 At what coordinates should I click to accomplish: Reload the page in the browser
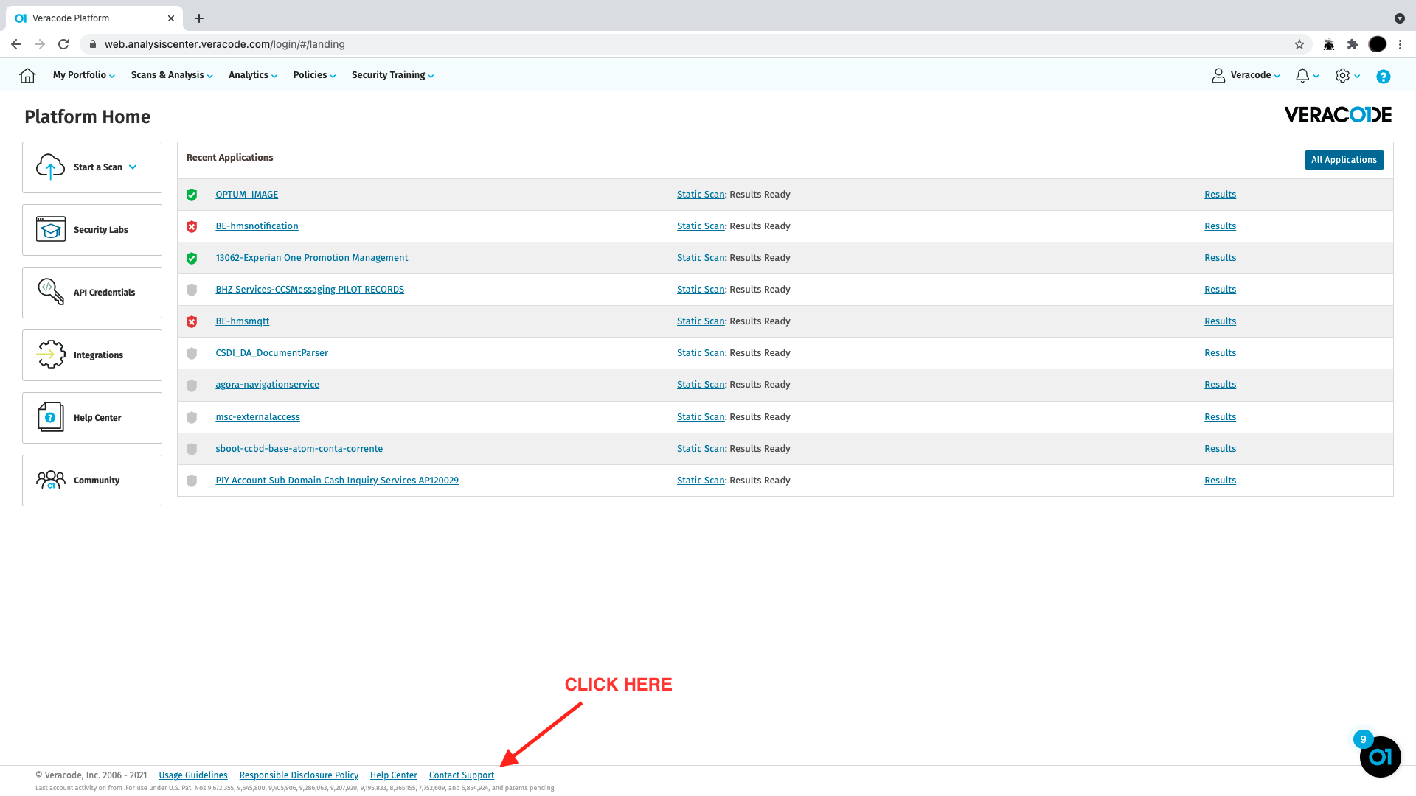[63, 44]
